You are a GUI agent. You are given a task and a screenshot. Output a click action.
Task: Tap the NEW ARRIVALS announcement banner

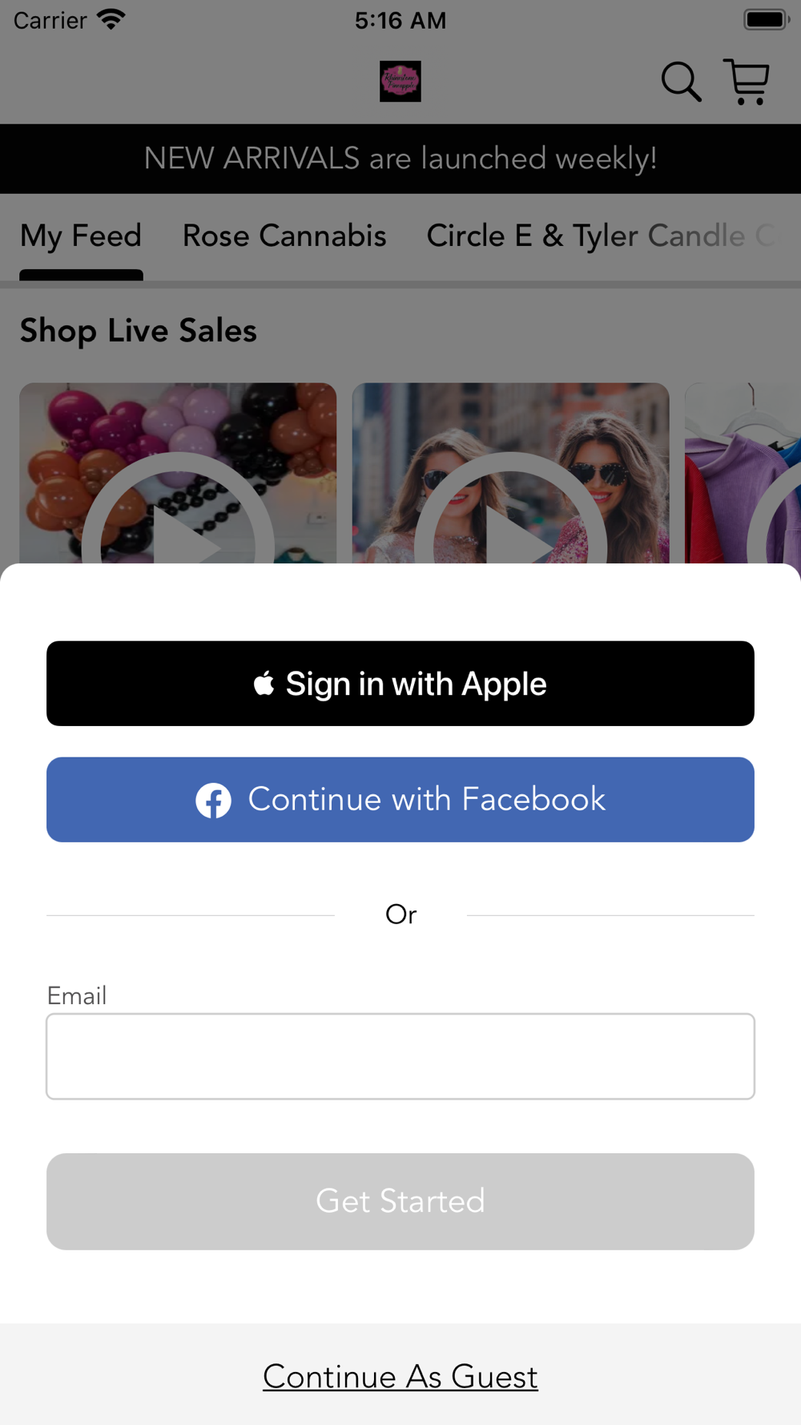click(400, 159)
